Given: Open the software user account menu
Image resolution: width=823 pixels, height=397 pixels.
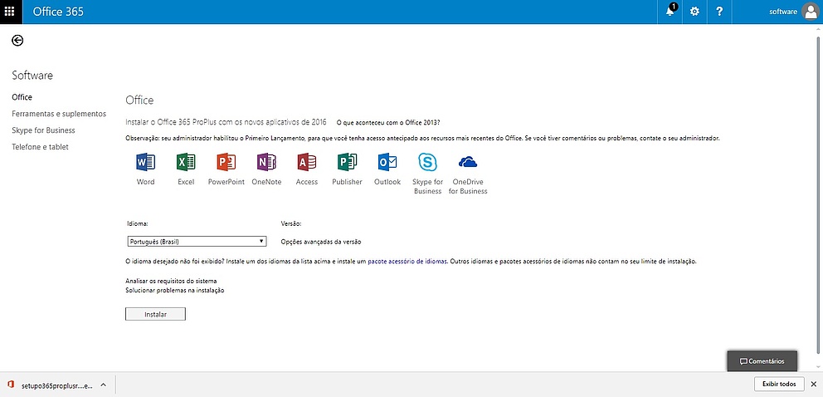Looking at the screenshot, I should pyautogui.click(x=793, y=12).
